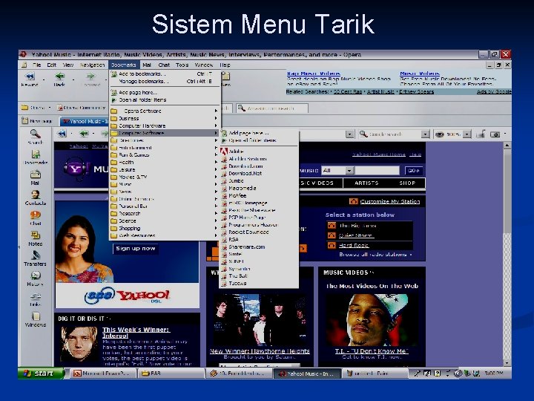Click the ARTISTS navigation tab on Yahoo page
The width and height of the screenshot is (534, 401).
click(x=366, y=183)
